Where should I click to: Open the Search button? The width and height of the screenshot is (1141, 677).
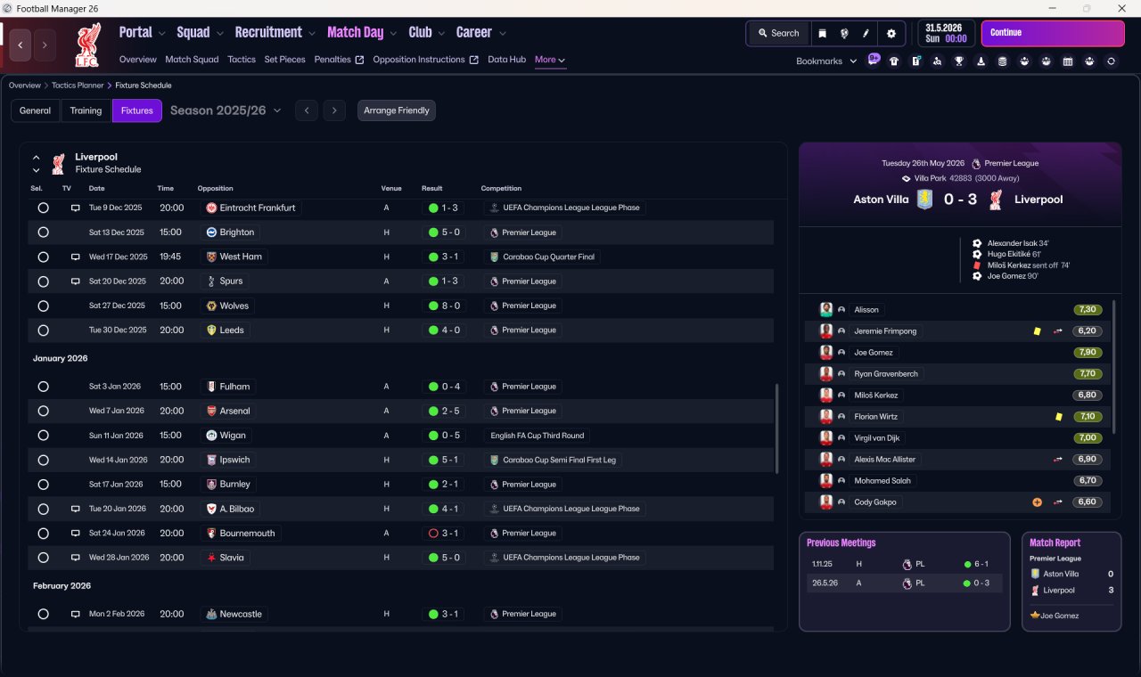click(778, 33)
